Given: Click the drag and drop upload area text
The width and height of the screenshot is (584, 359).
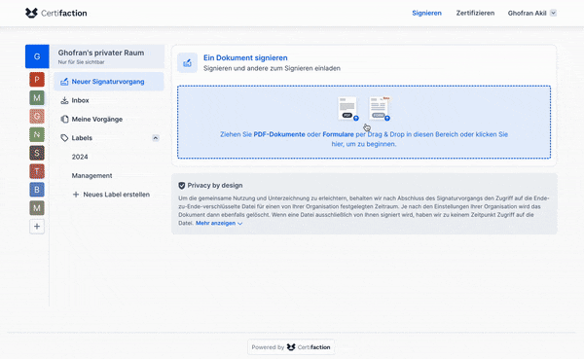Looking at the screenshot, I should point(364,139).
